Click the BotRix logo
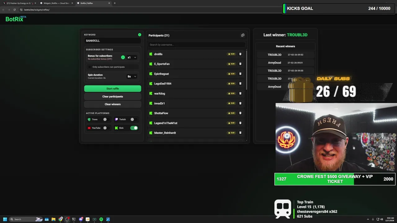The height and width of the screenshot is (223, 397). 16,19
